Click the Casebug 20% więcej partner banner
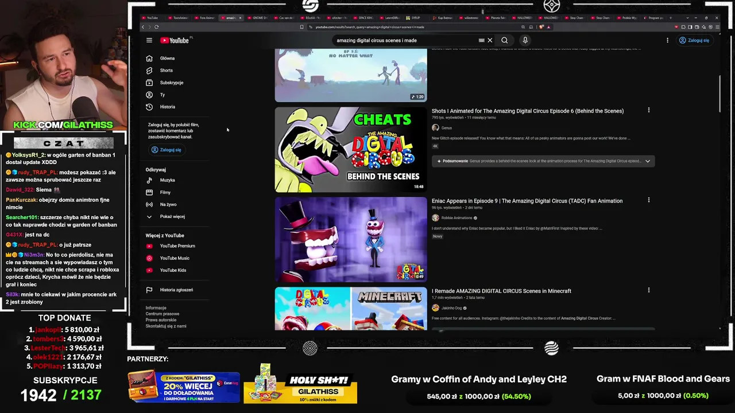The width and height of the screenshot is (735, 413). click(x=184, y=387)
